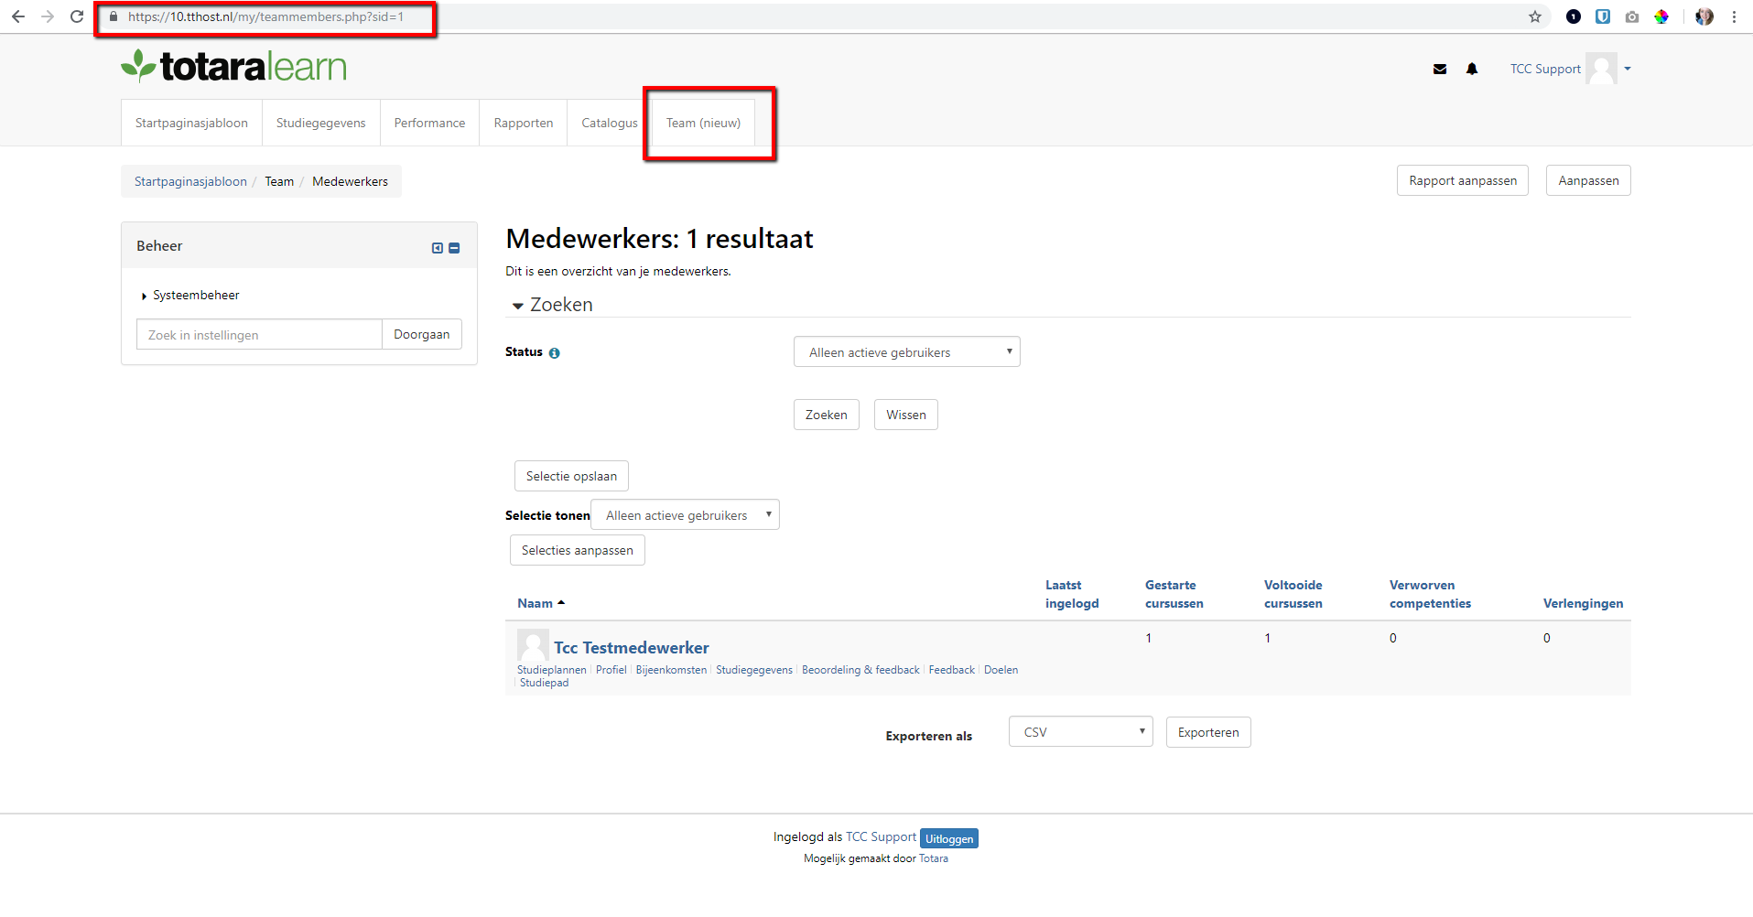This screenshot has height=917, width=1753.
Task: Sort by Verworven competenties column
Action: click(x=1430, y=594)
